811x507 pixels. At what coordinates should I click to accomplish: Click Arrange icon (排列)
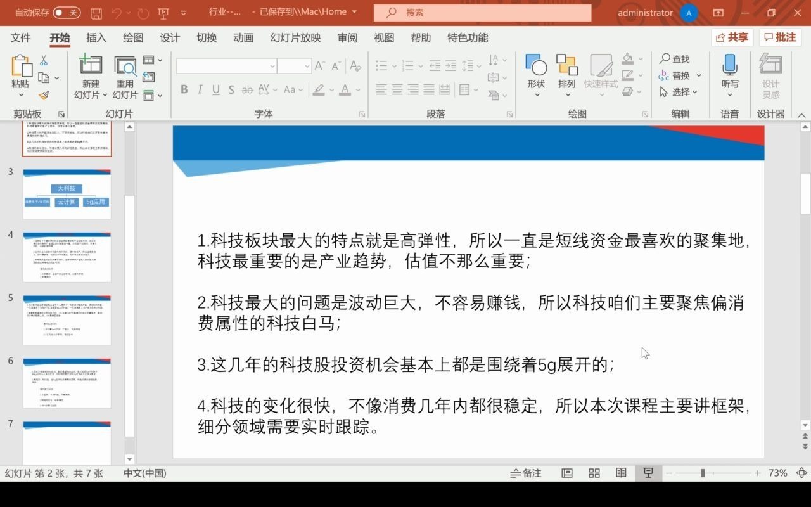[567, 65]
